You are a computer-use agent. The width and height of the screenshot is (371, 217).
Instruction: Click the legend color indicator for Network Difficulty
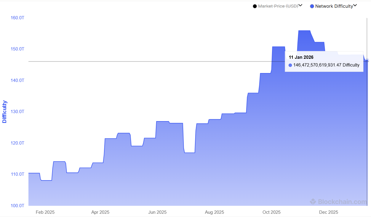pyautogui.click(x=312, y=6)
